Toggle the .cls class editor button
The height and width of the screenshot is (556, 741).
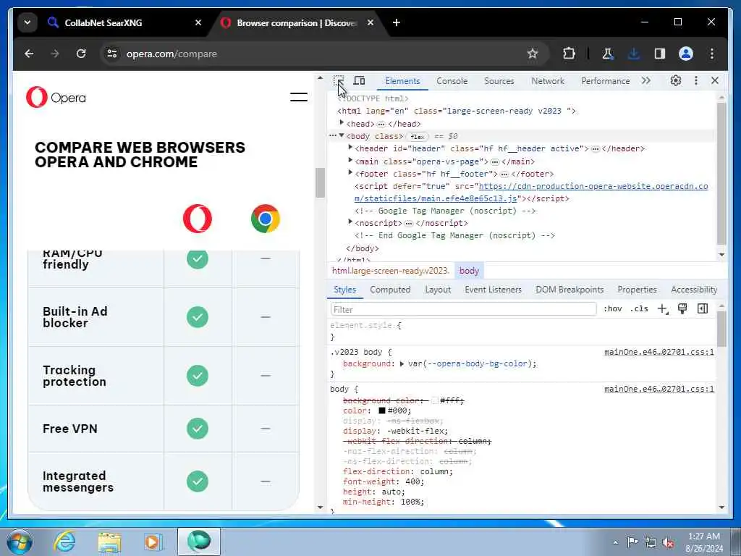639,308
